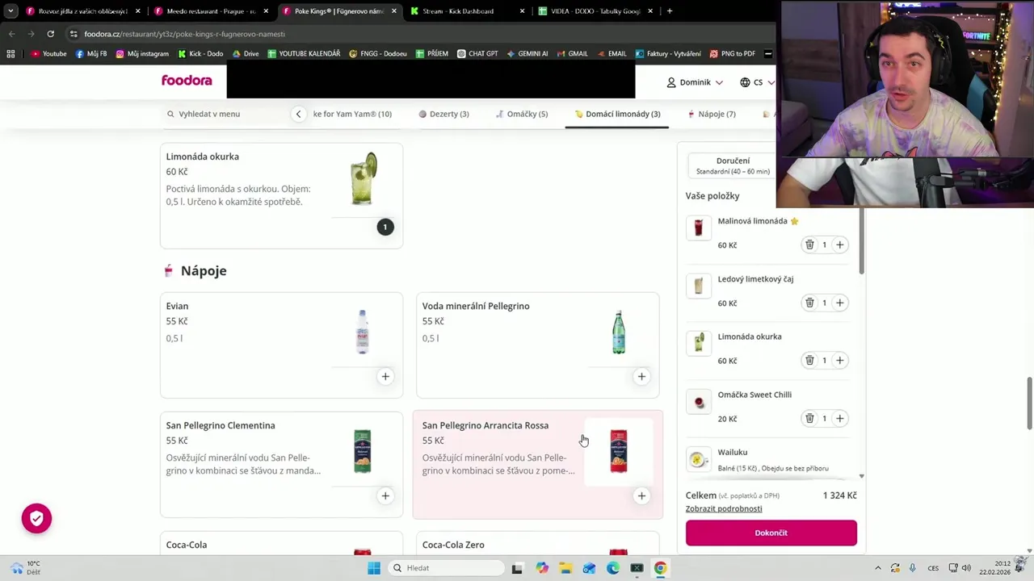This screenshot has width=1034, height=581.
Task: Open the Dominik account menu
Action: tap(695, 82)
